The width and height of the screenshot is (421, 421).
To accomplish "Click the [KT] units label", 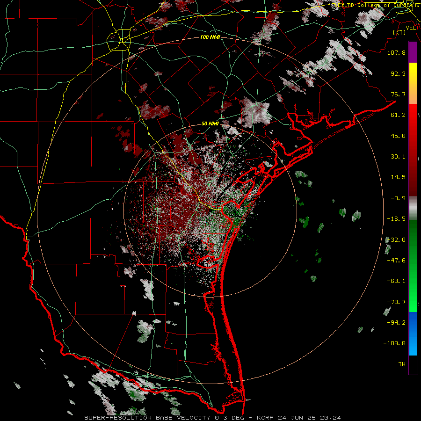I will (x=399, y=32).
